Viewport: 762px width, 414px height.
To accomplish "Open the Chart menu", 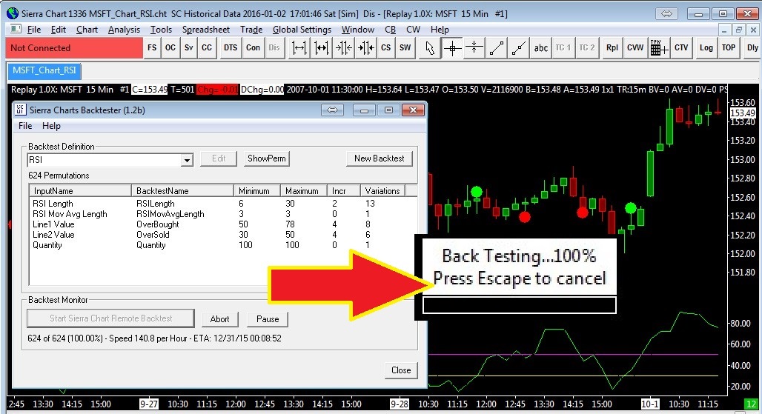I will tap(87, 30).
